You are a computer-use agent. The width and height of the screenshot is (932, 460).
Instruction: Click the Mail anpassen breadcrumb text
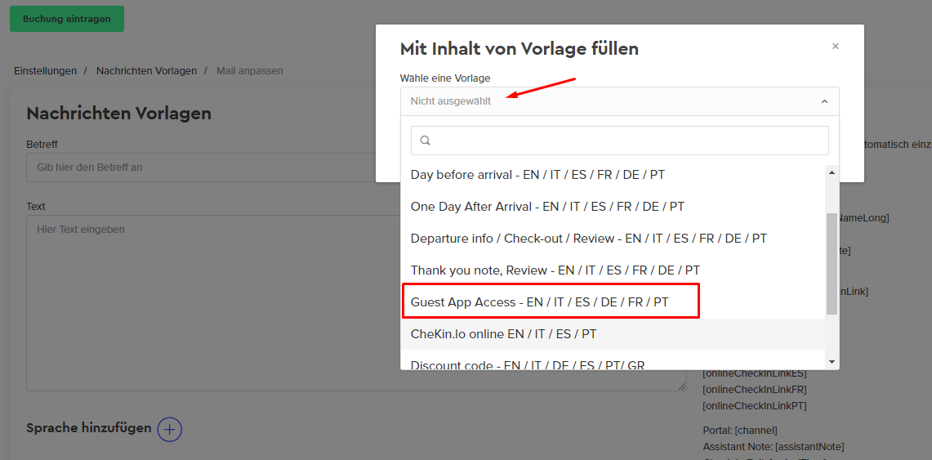[250, 71]
